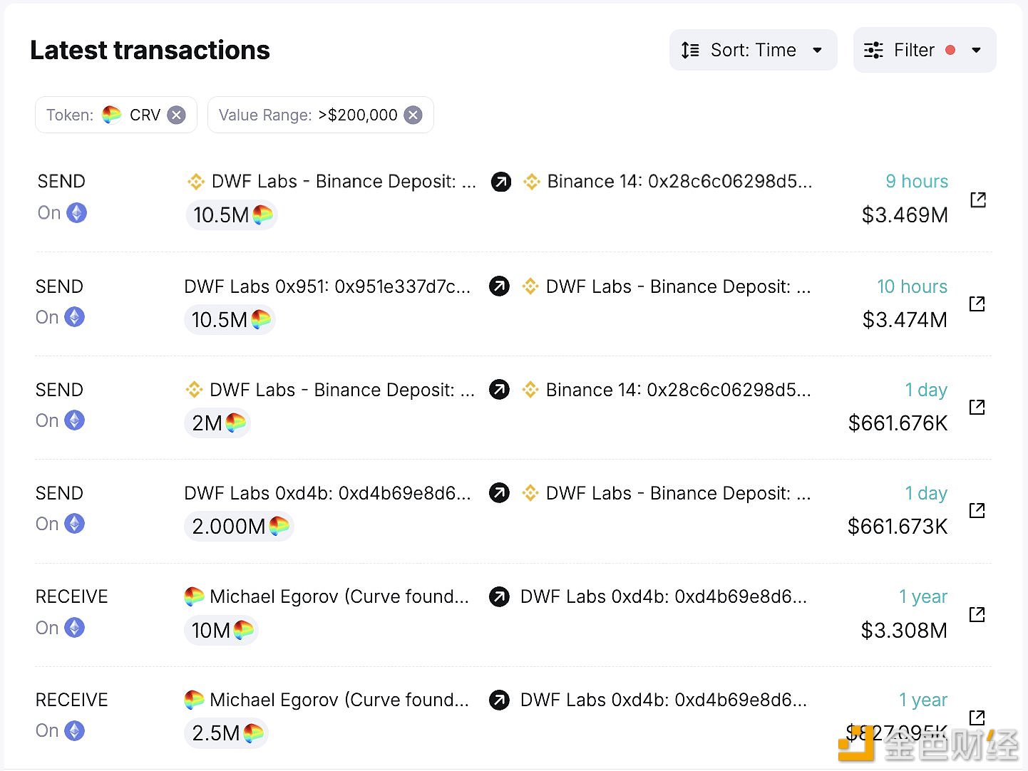Click the Ethereum icon in the 2.5M row
1028x771 pixels.
75,730
